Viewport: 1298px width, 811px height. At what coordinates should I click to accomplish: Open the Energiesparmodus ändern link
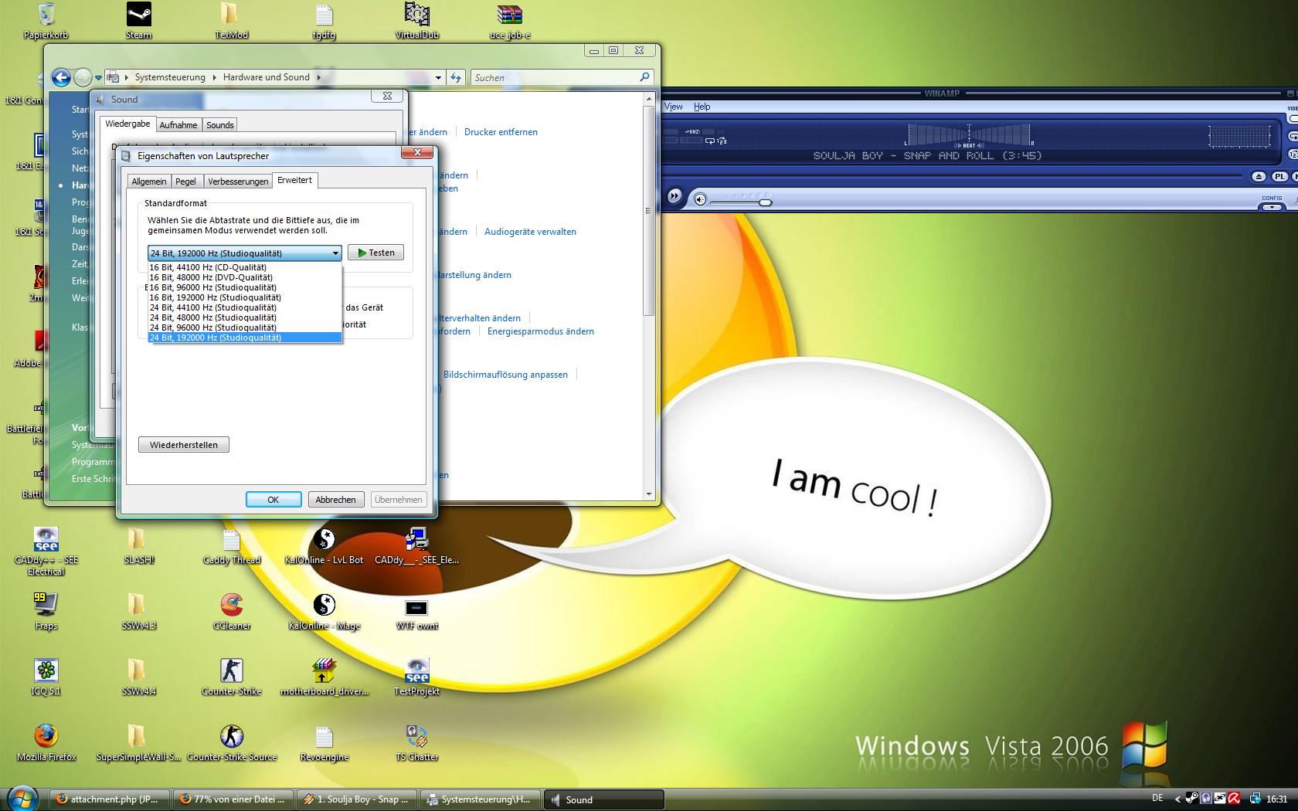coord(541,331)
